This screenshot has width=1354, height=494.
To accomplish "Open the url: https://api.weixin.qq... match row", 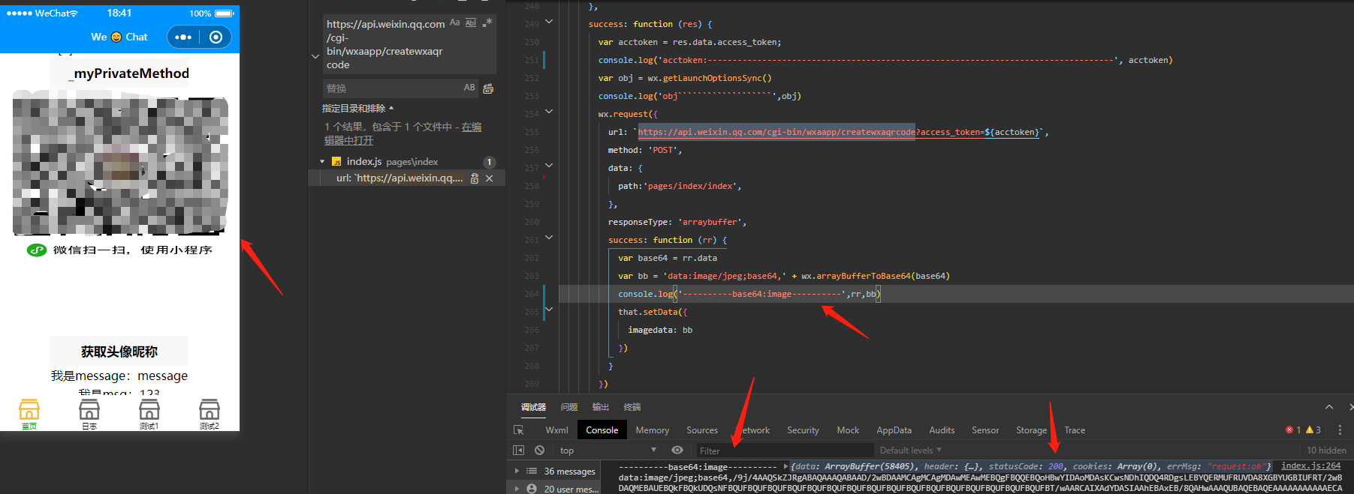I will 400,178.
